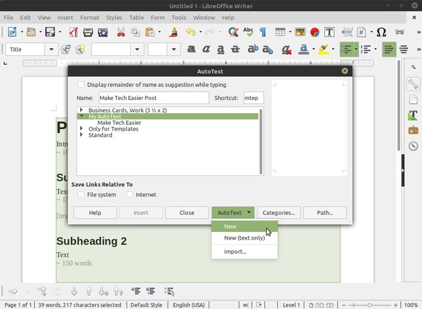Expand the Standard category

pyautogui.click(x=81, y=135)
